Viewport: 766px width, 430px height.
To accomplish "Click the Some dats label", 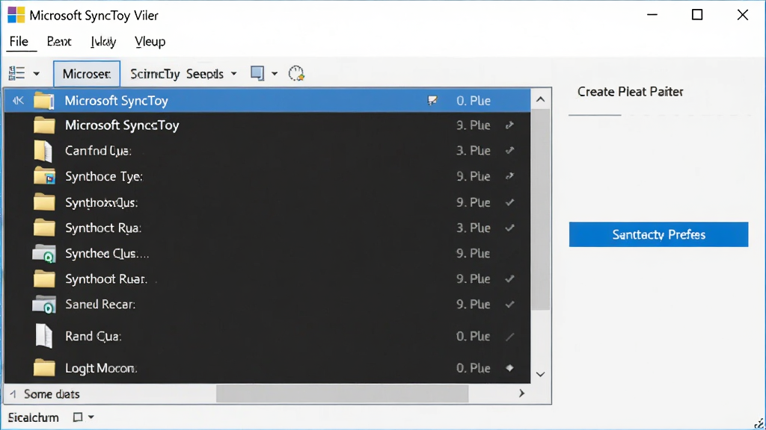I will [x=52, y=394].
